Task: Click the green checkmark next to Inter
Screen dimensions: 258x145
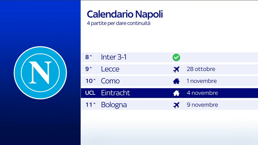Action: (176, 57)
